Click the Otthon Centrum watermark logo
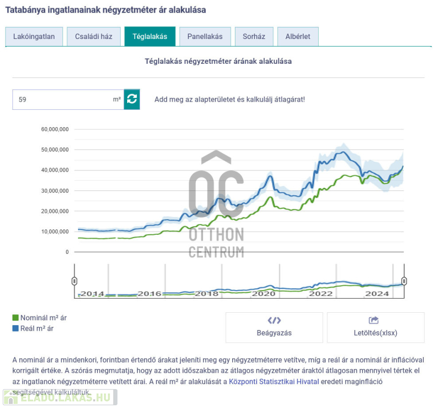This screenshot has width=433, height=408. tap(216, 206)
